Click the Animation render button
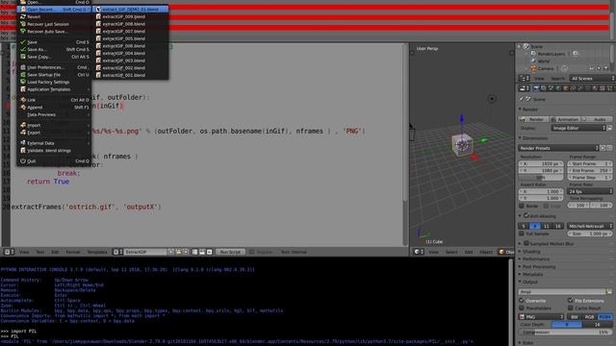The image size is (616, 346). 565,119
